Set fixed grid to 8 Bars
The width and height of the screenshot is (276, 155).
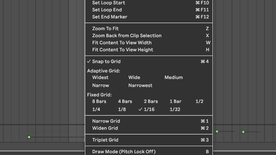click(x=99, y=101)
